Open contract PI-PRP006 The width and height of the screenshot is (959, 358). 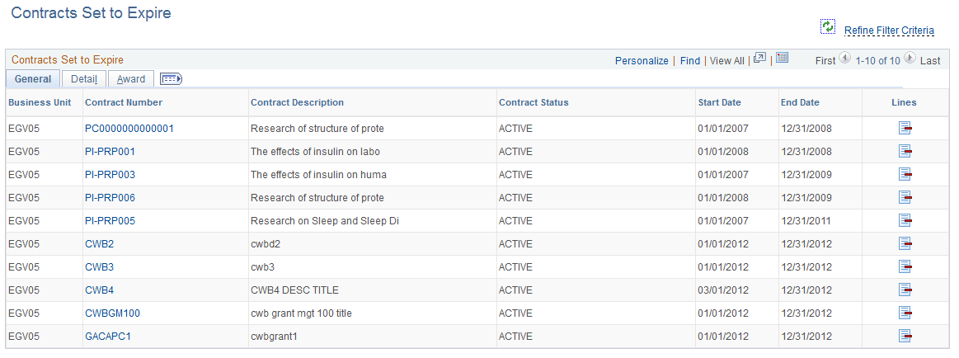pyautogui.click(x=110, y=198)
